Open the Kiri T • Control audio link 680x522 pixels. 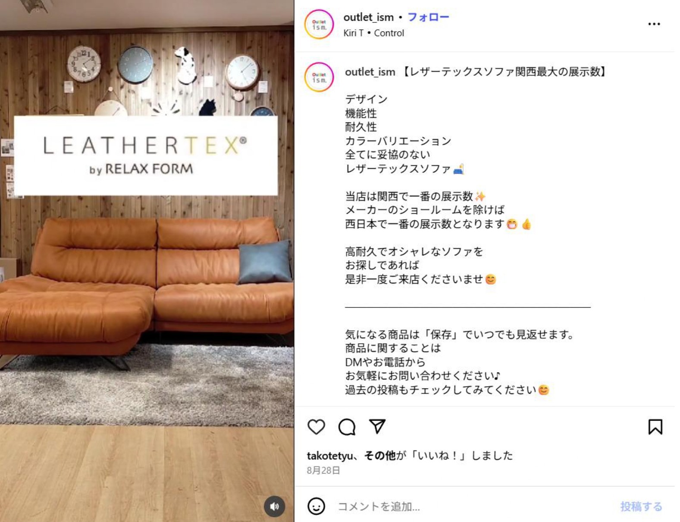tap(374, 33)
